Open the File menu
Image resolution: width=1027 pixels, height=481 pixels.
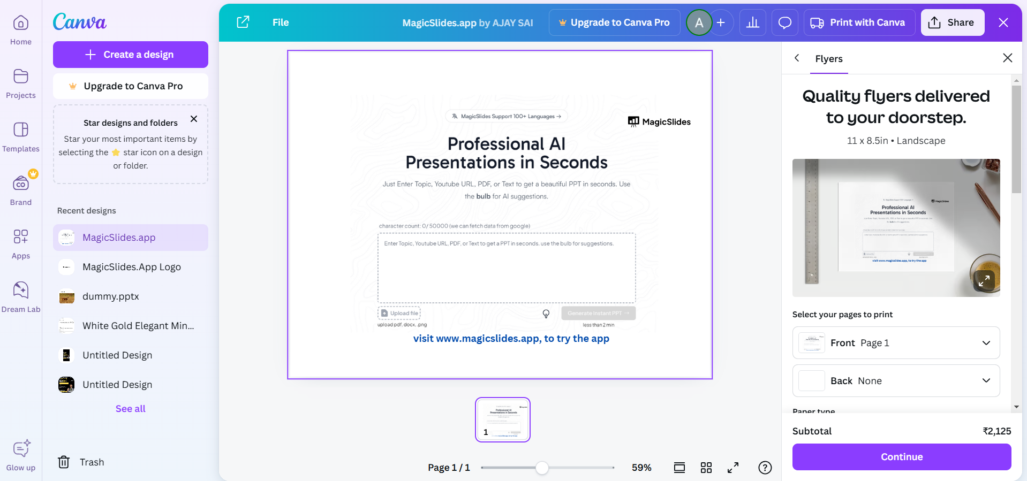point(281,22)
